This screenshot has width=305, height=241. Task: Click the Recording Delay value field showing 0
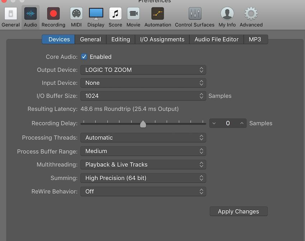[228, 123]
